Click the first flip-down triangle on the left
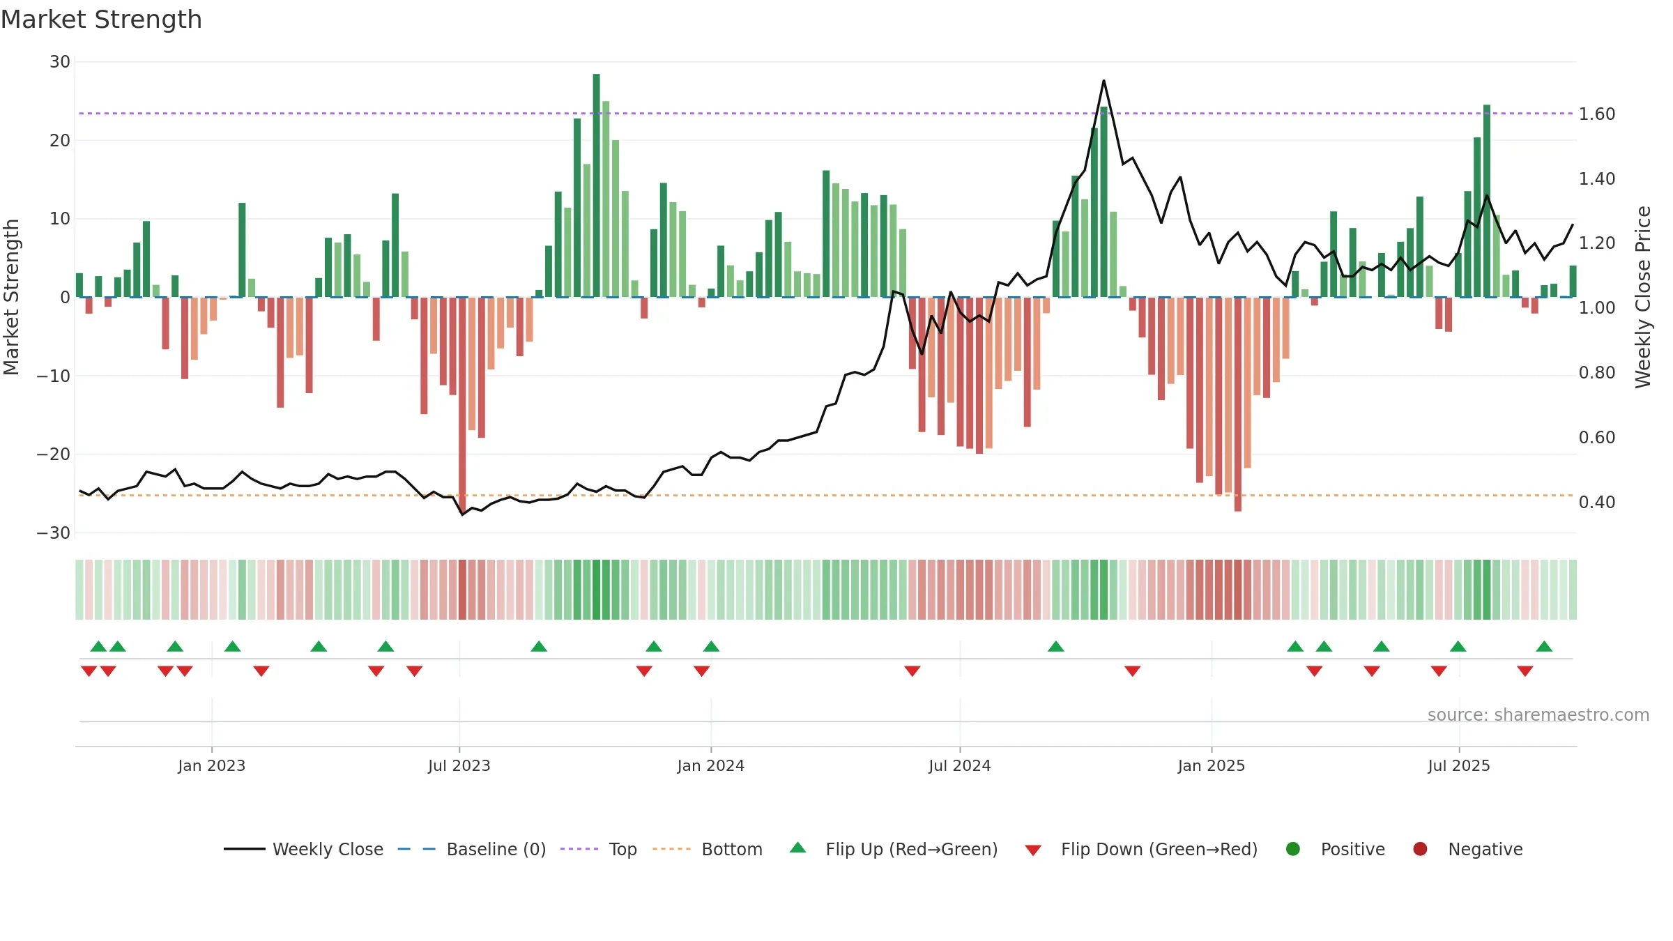 pos(89,671)
